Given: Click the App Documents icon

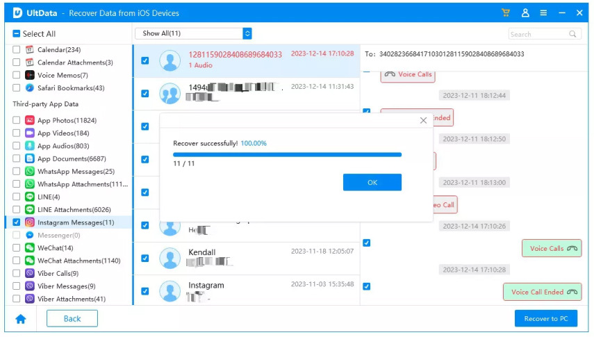Looking at the screenshot, I should click(30, 158).
